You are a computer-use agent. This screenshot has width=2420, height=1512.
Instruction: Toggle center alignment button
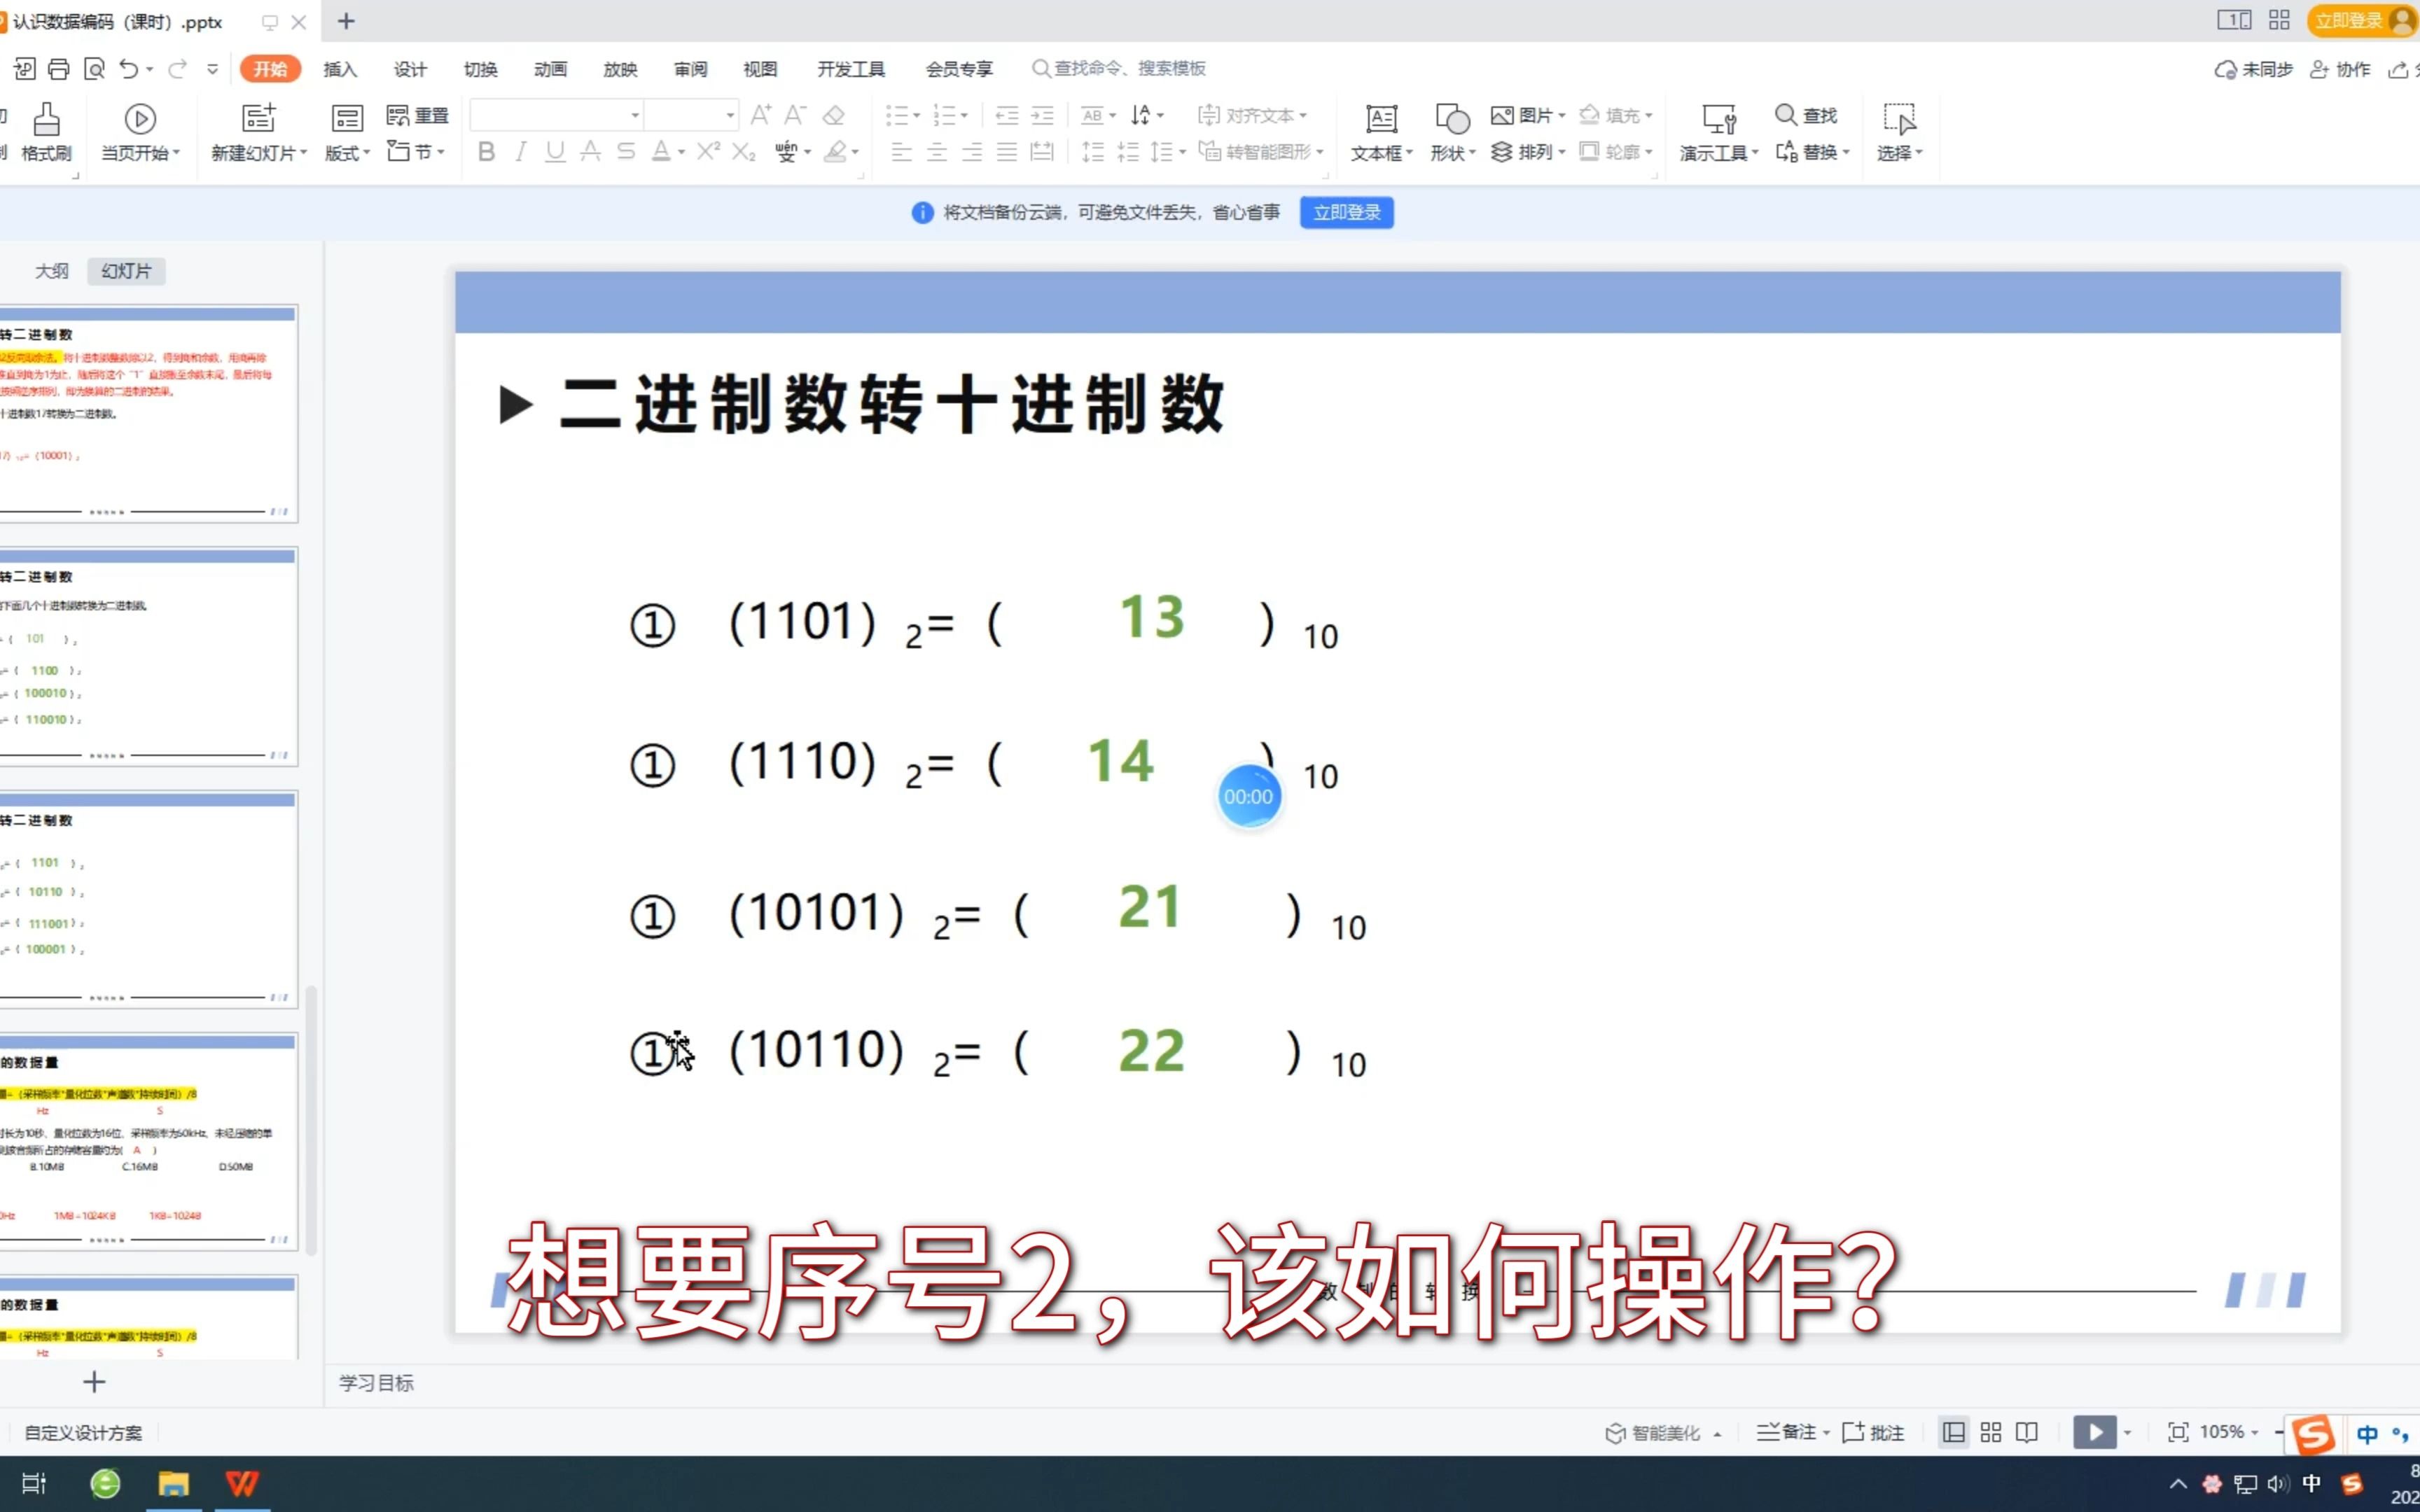937,151
